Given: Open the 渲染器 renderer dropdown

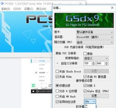Looking at the screenshot, I should pos(95,37).
